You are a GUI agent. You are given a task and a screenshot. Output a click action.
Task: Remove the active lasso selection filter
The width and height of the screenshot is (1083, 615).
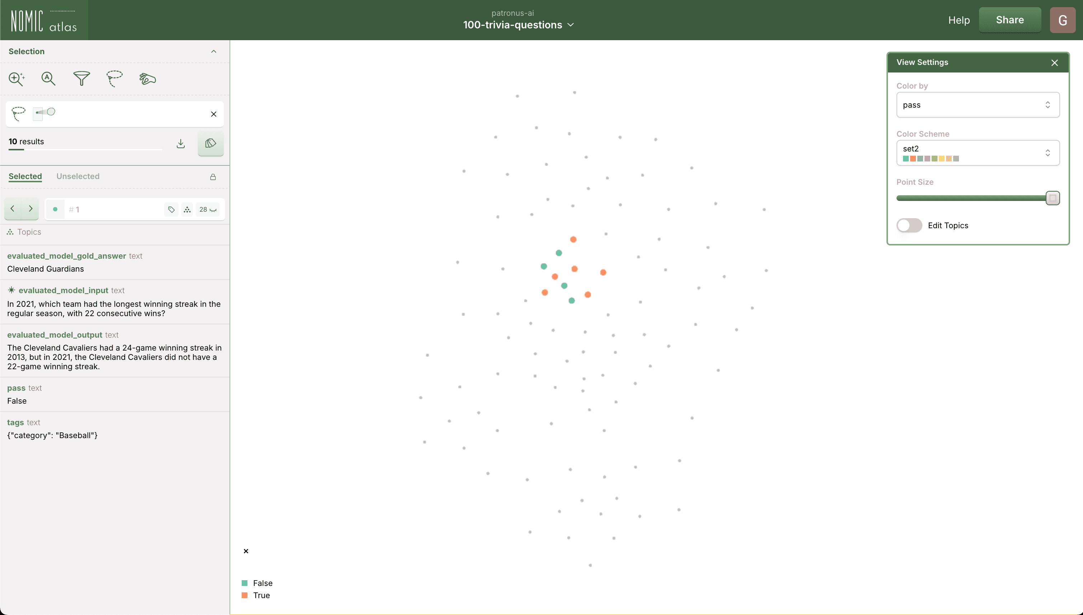214,114
